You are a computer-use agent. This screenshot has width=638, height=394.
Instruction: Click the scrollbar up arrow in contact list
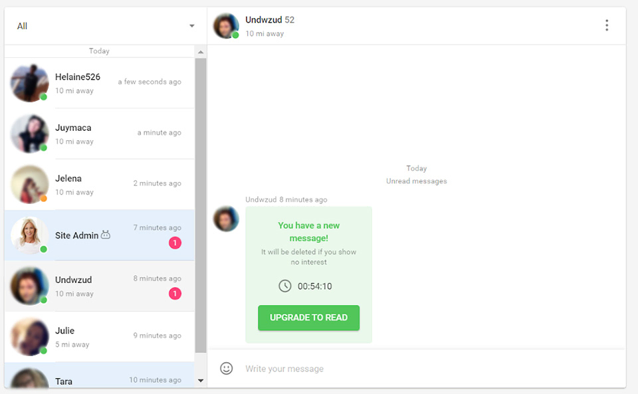(x=201, y=51)
